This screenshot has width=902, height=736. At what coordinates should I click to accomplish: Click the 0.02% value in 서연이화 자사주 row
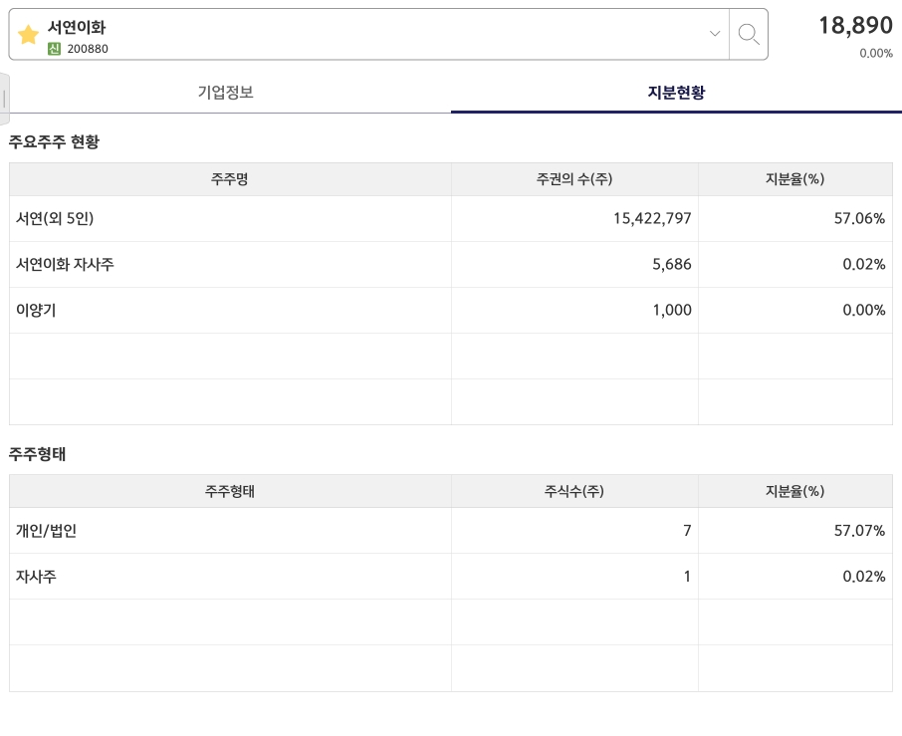click(x=863, y=265)
